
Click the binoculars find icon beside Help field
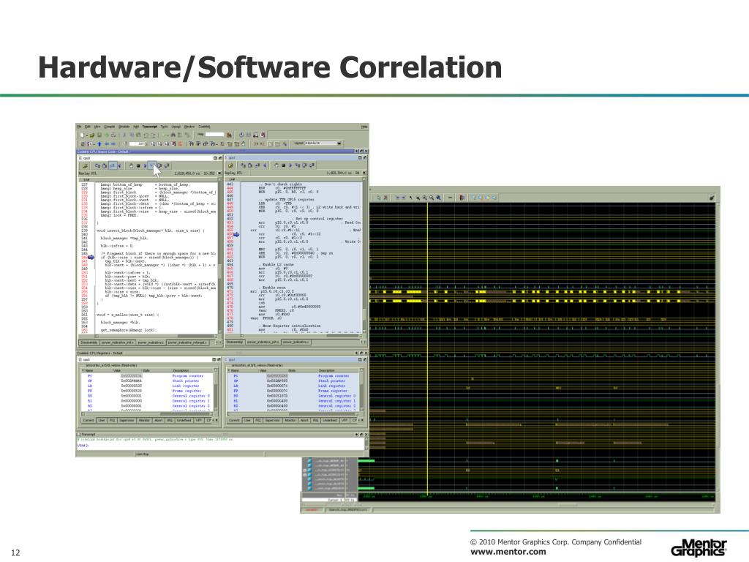coord(230,135)
